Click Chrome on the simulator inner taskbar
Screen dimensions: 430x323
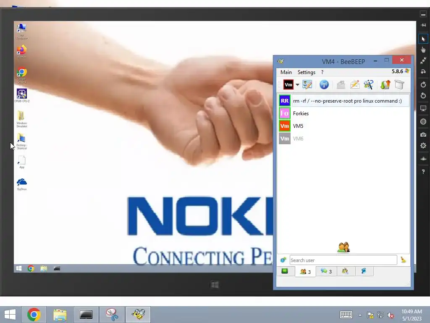(31, 268)
